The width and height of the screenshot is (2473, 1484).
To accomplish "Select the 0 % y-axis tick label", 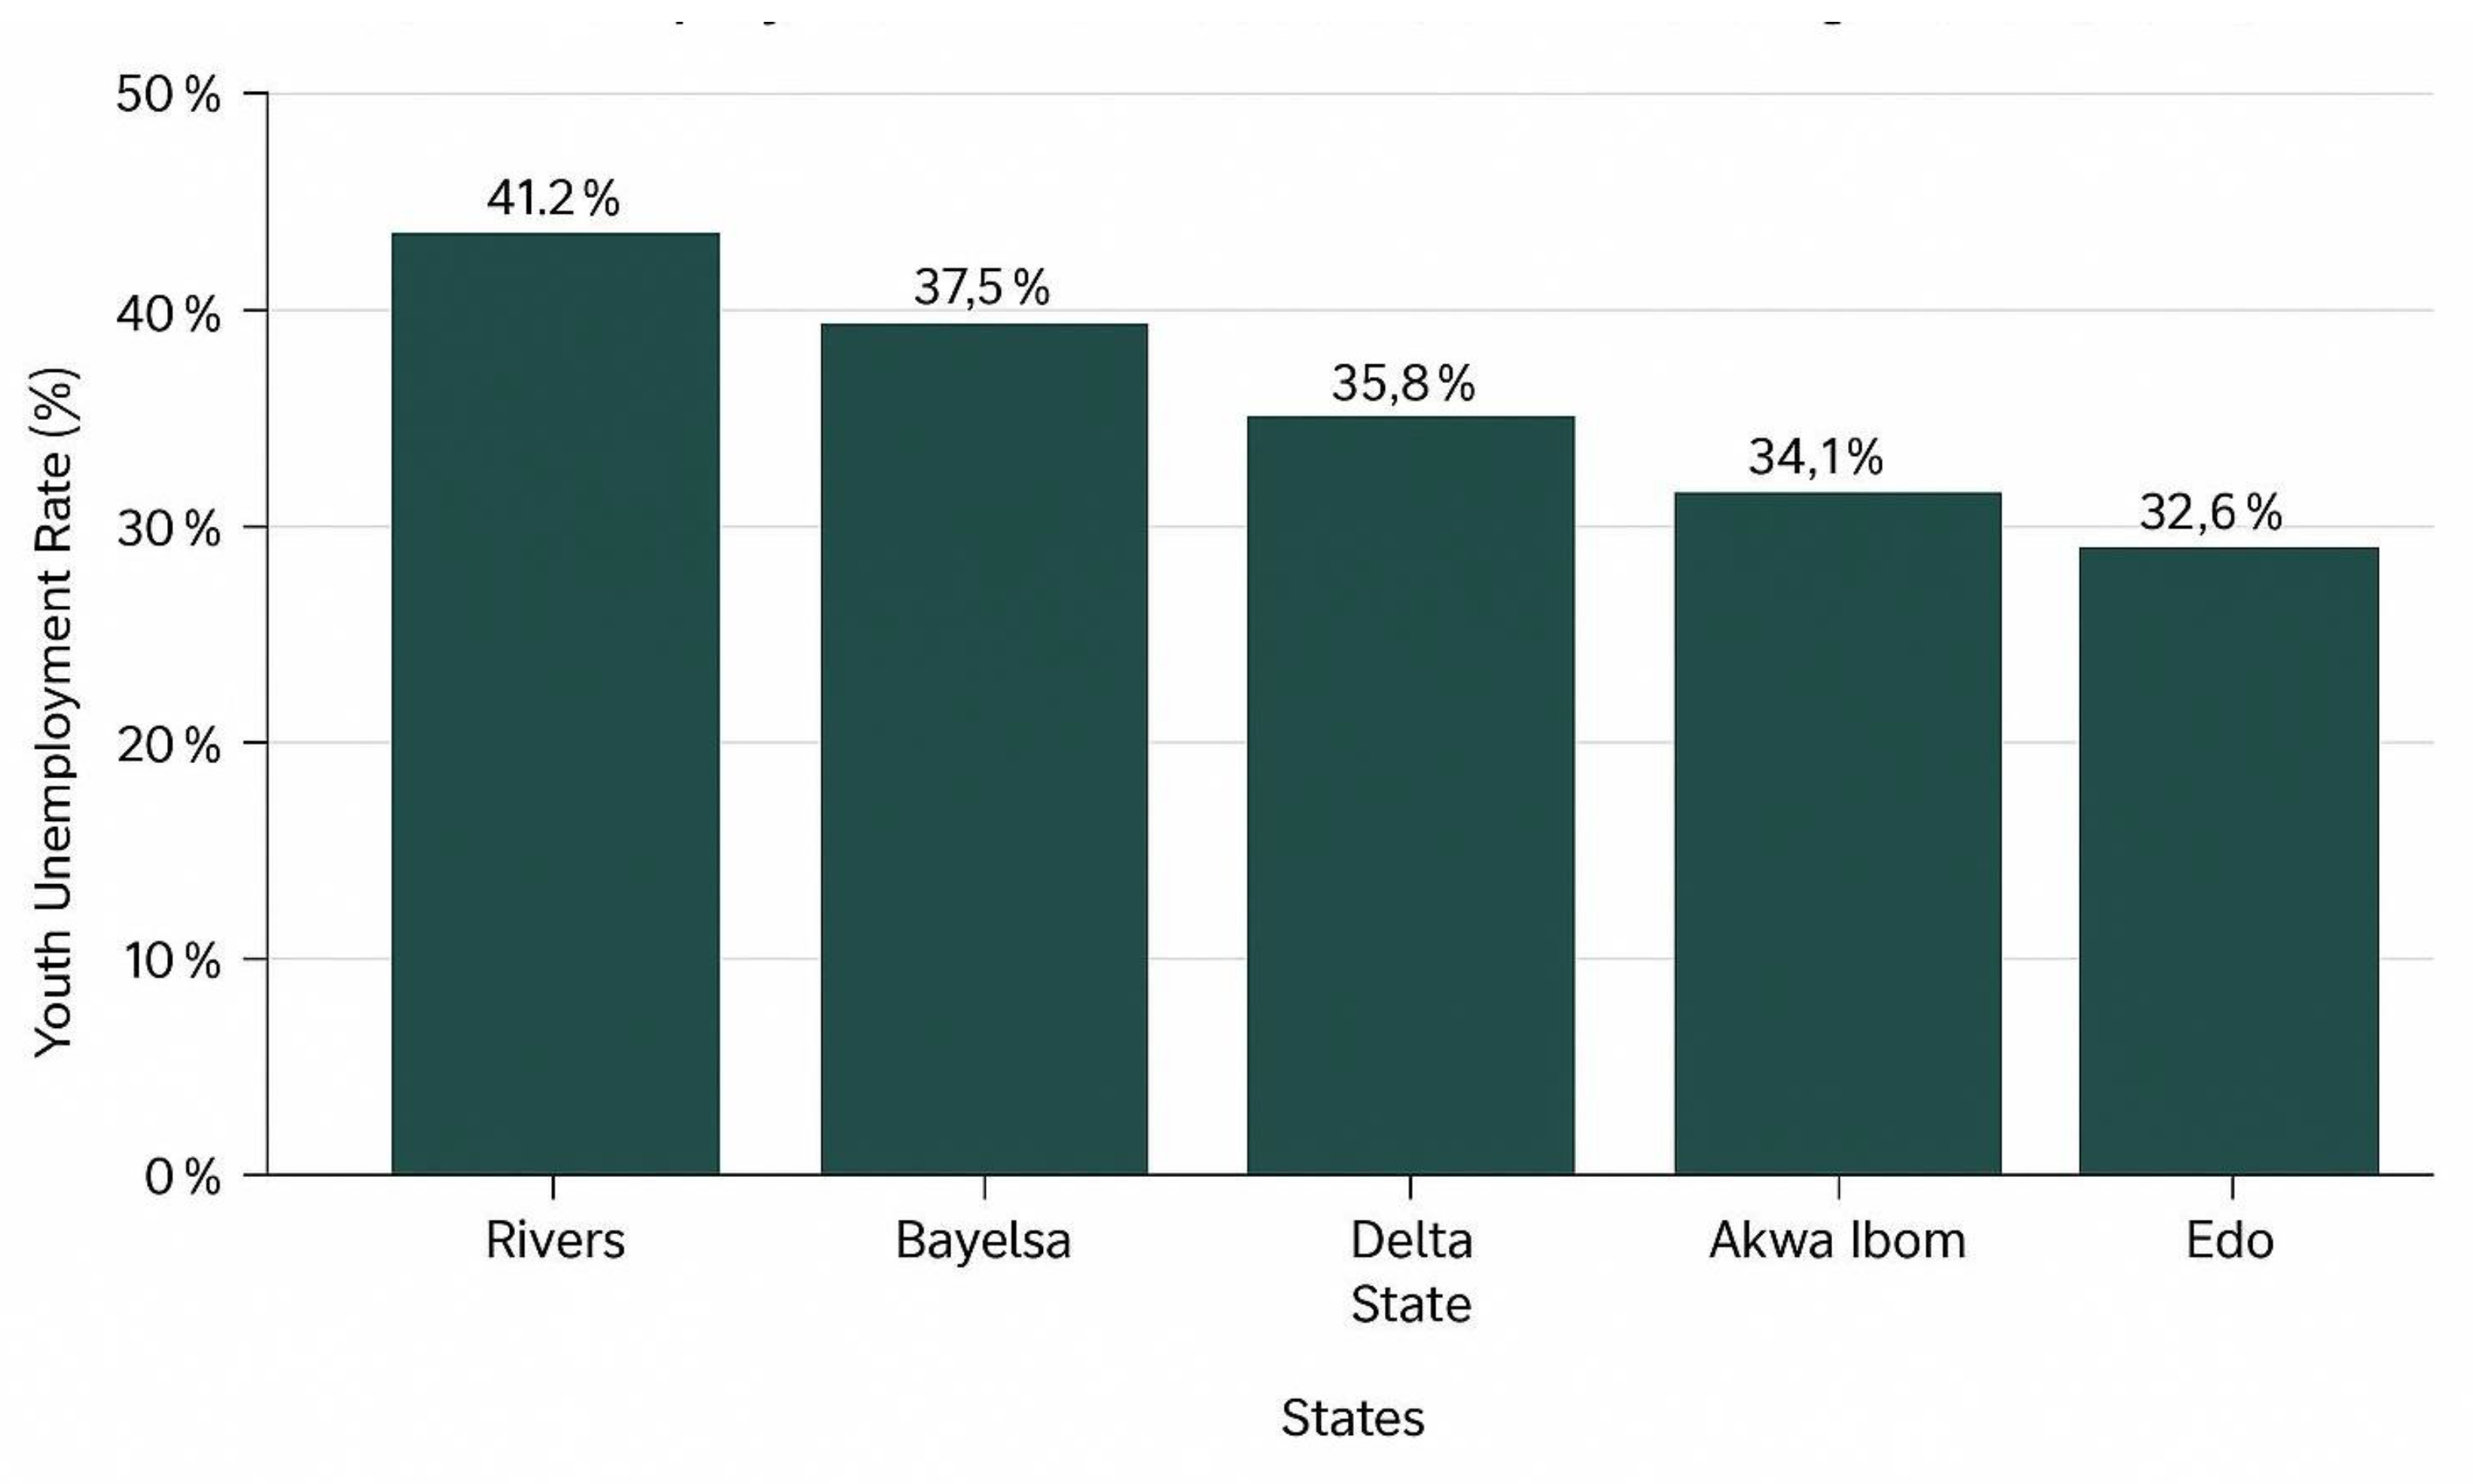I will click(182, 1177).
